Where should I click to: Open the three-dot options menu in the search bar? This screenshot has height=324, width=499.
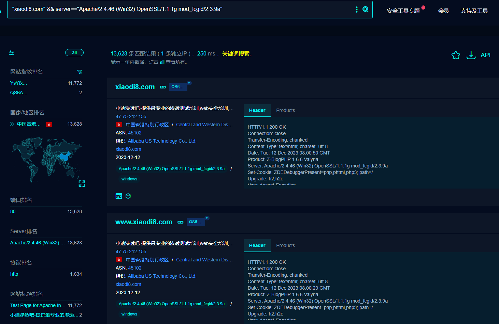(357, 10)
